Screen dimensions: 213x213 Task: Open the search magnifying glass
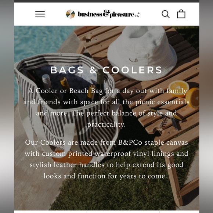pyautogui.click(x=166, y=14)
